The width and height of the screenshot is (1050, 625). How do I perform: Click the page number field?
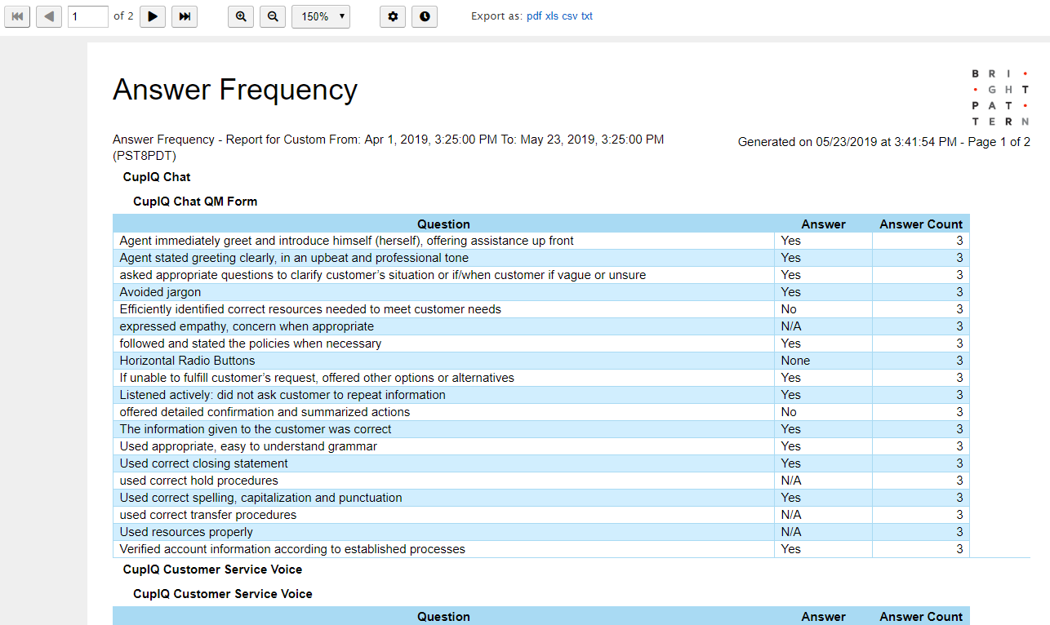coord(88,16)
